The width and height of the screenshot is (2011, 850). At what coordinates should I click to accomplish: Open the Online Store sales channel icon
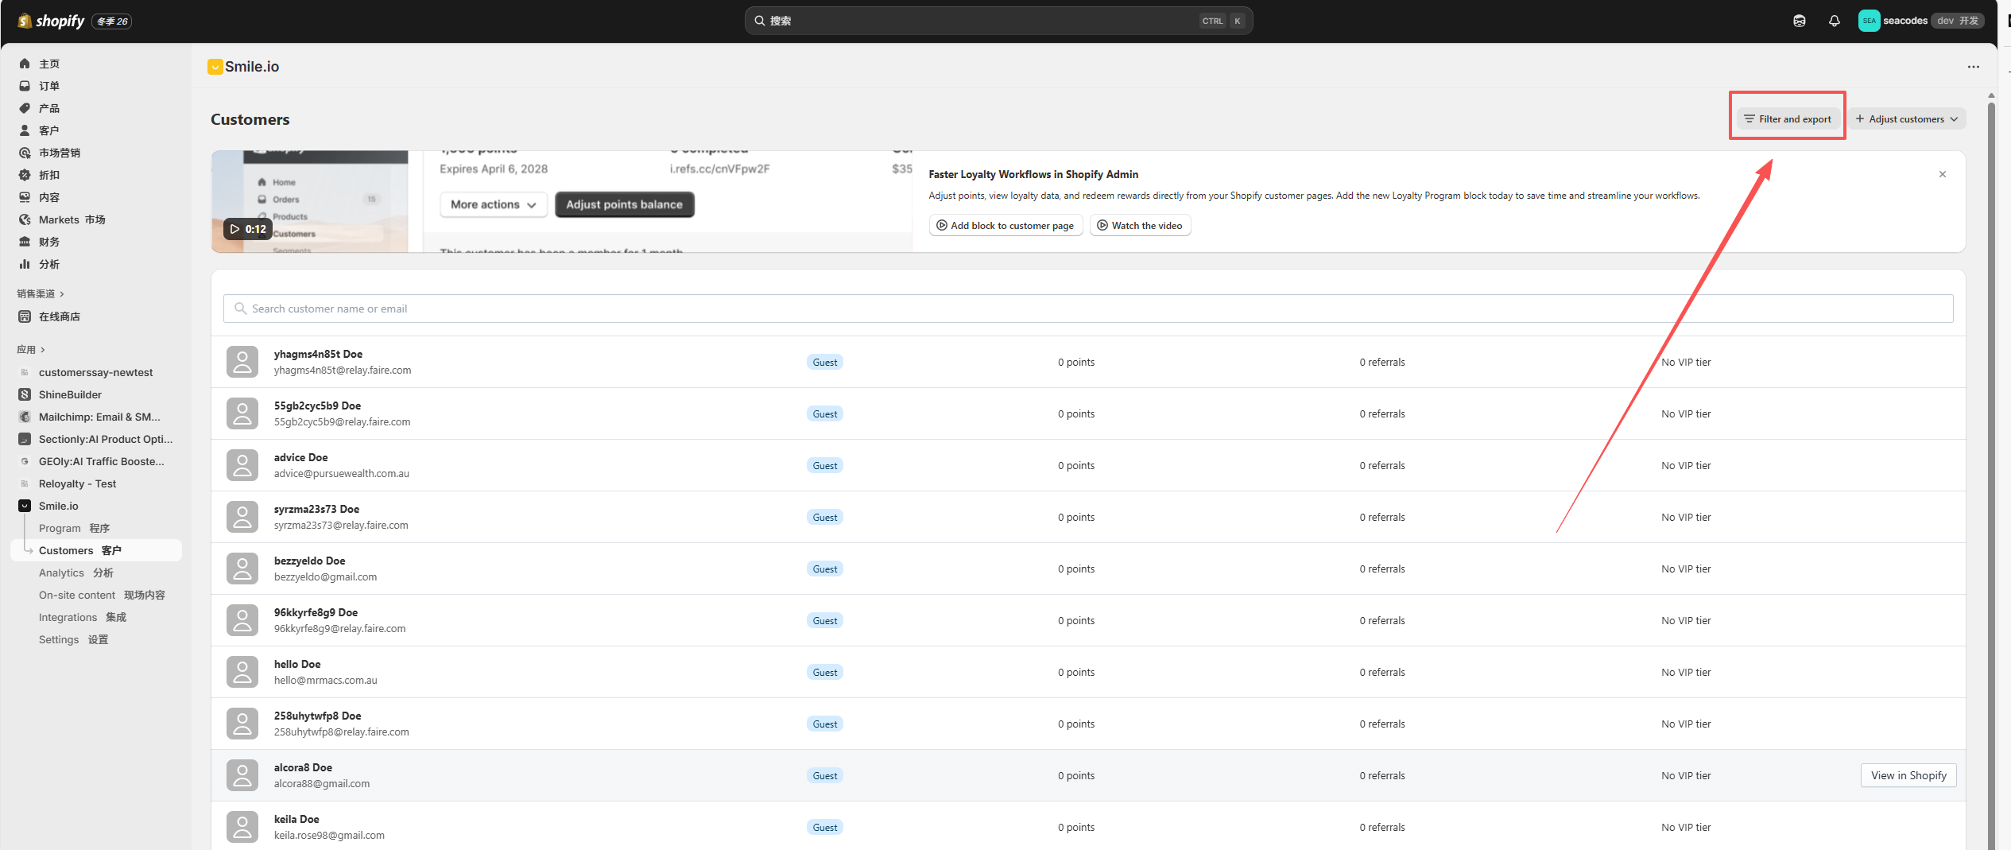point(25,316)
